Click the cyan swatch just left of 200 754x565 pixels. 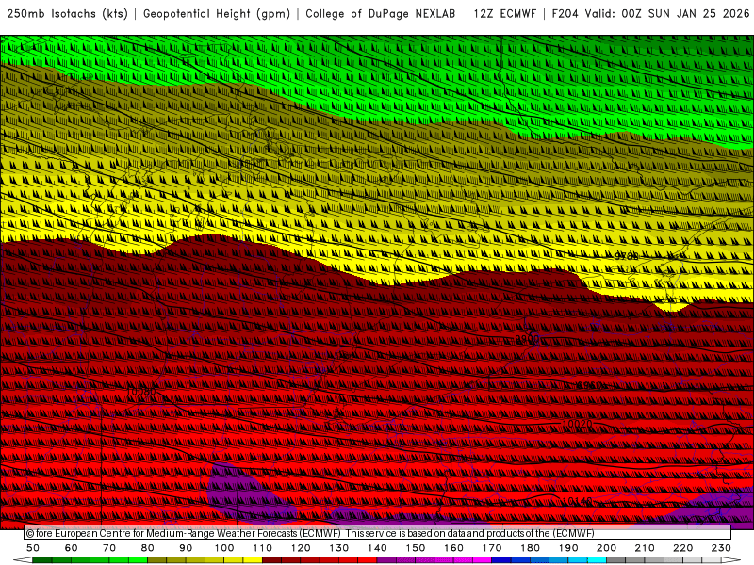pyautogui.click(x=597, y=560)
